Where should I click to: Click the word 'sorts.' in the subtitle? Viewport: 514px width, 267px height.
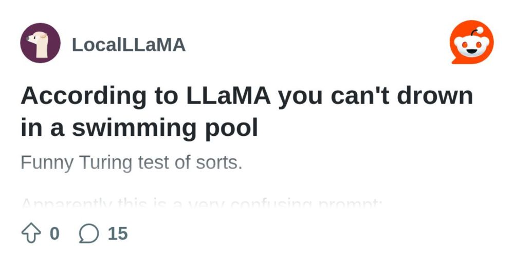coord(219,163)
